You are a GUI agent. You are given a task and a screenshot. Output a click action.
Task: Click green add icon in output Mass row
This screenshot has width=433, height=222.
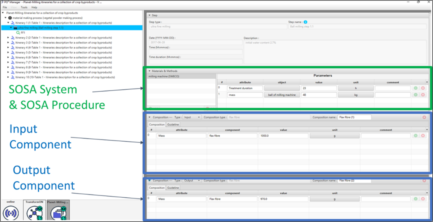(415, 199)
